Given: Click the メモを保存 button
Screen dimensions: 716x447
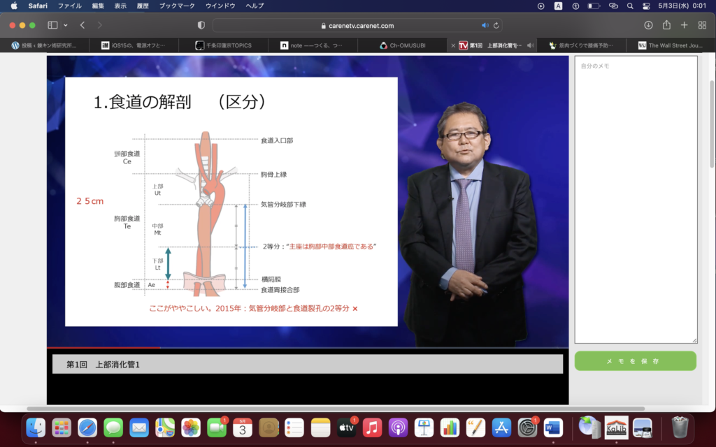Looking at the screenshot, I should (635, 361).
